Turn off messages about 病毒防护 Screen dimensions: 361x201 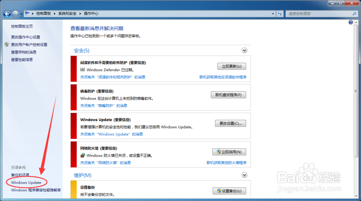pos(104,106)
